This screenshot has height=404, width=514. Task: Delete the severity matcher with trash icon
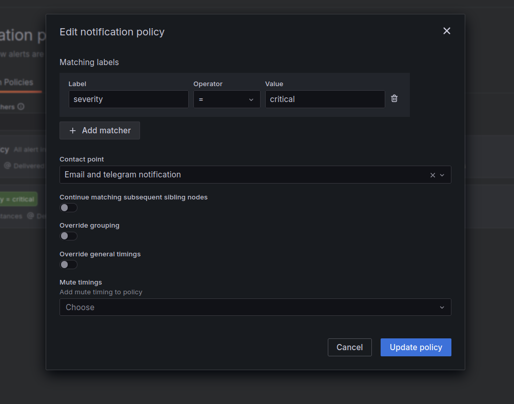tap(394, 98)
